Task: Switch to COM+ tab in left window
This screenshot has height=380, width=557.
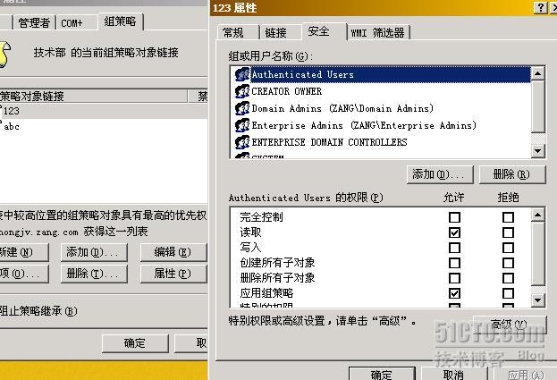Action: 77,23
